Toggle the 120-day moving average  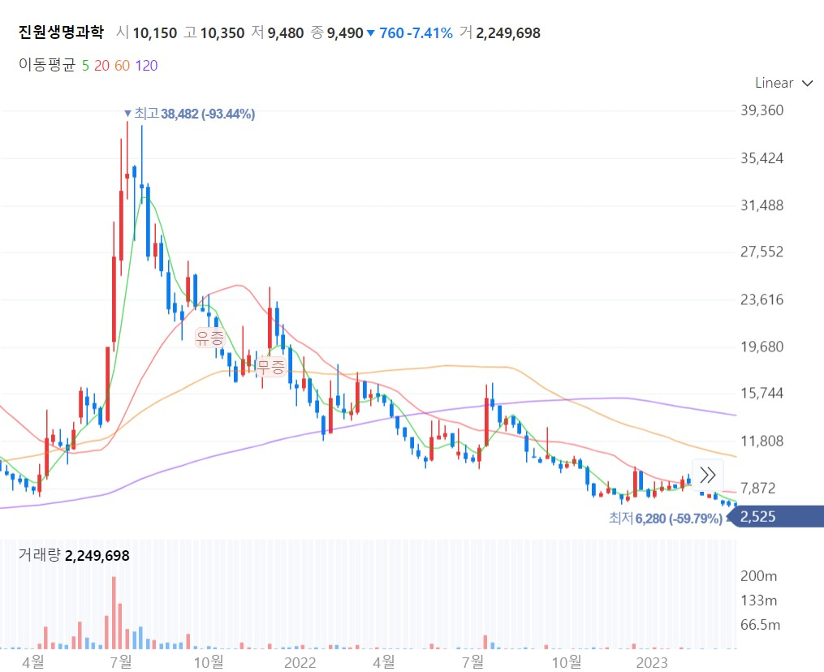[x=146, y=66]
